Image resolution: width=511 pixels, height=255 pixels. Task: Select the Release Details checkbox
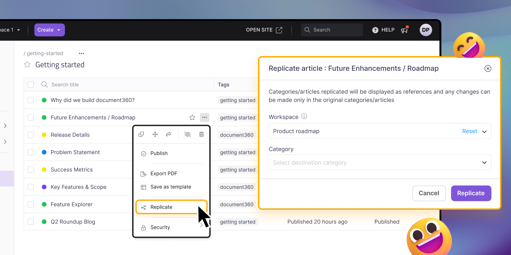point(31,135)
